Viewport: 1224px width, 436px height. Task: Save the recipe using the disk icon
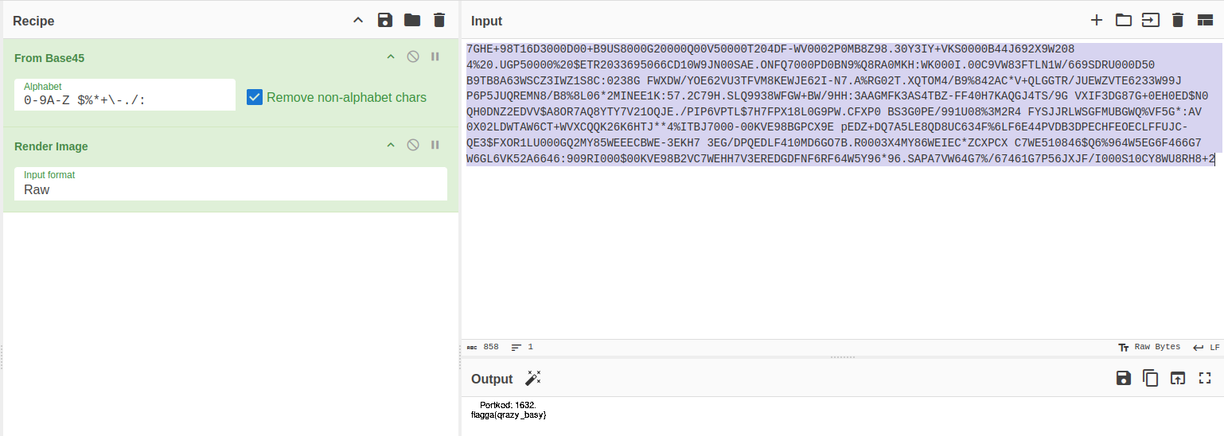pyautogui.click(x=385, y=21)
